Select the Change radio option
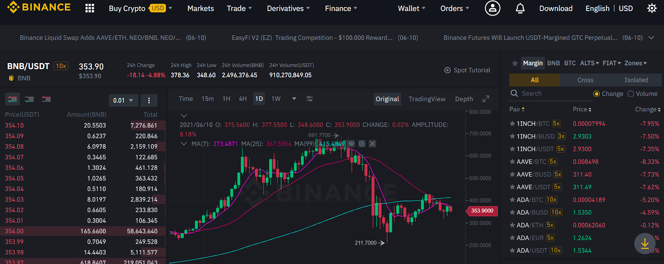Image resolution: width=664 pixels, height=264 pixels. [596, 94]
